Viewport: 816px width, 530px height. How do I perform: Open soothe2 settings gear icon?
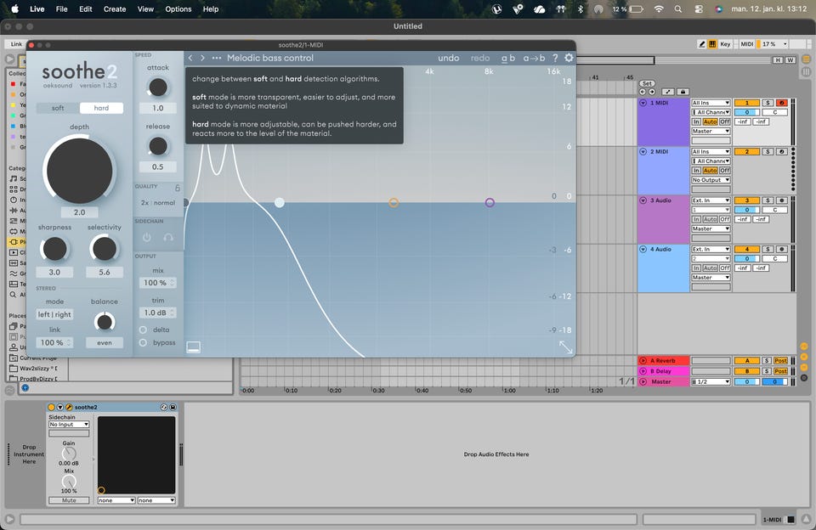click(569, 58)
